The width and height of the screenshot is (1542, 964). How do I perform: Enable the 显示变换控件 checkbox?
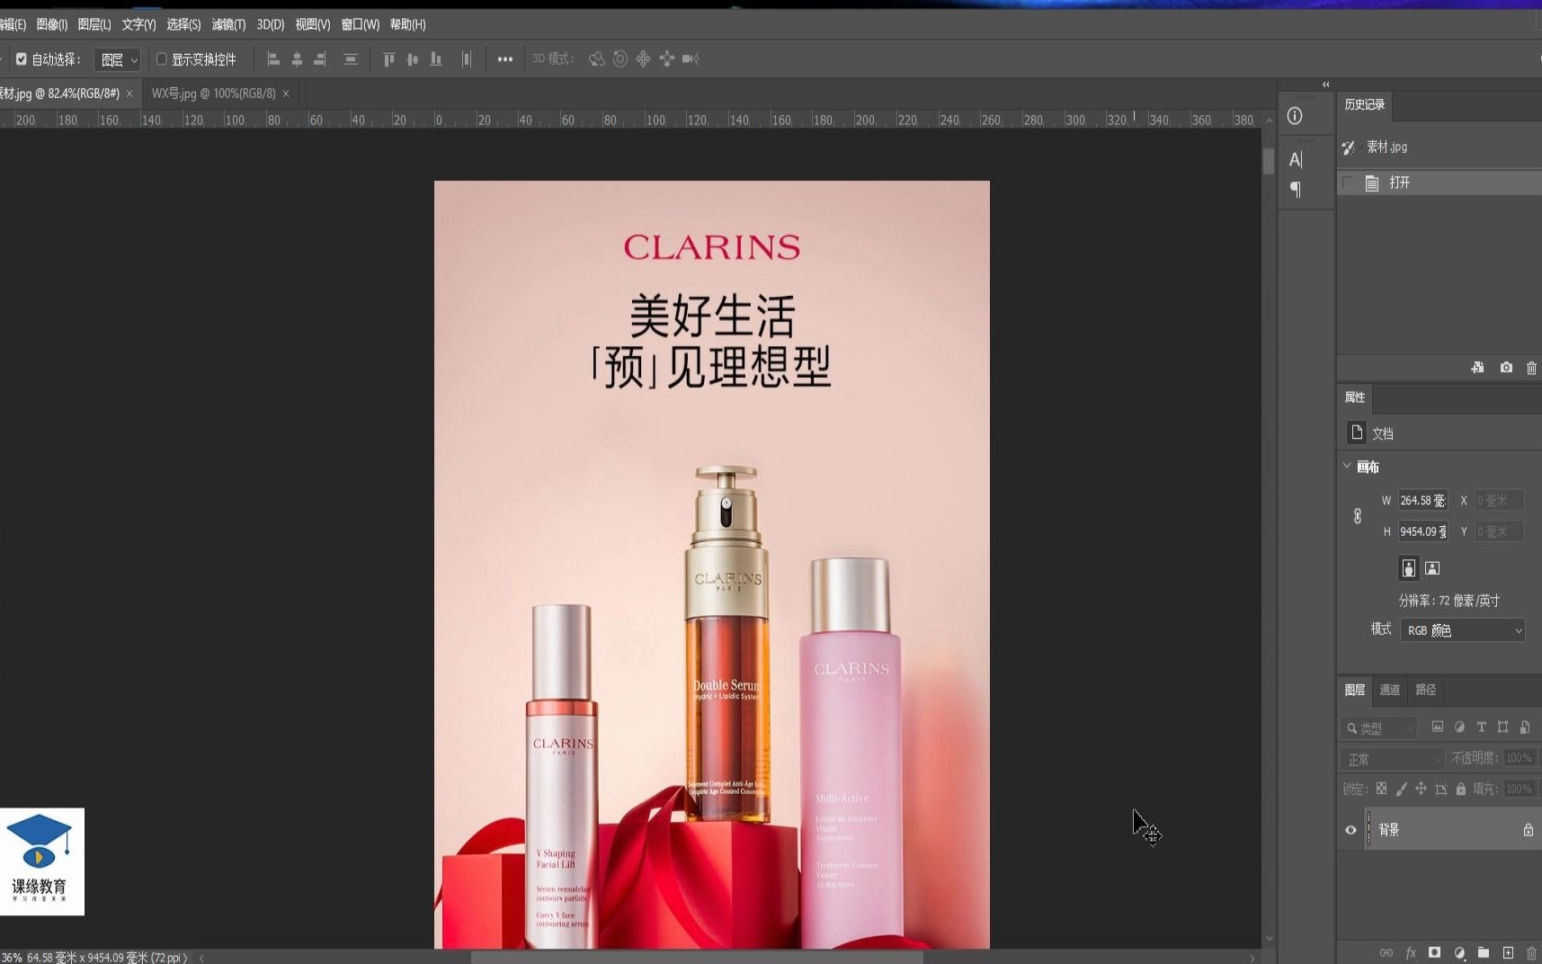(162, 59)
